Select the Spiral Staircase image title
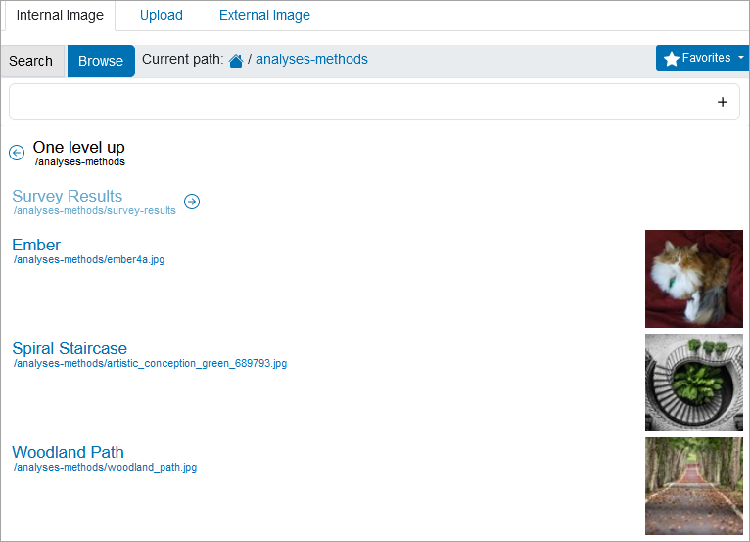The width and height of the screenshot is (750, 542). coord(70,348)
